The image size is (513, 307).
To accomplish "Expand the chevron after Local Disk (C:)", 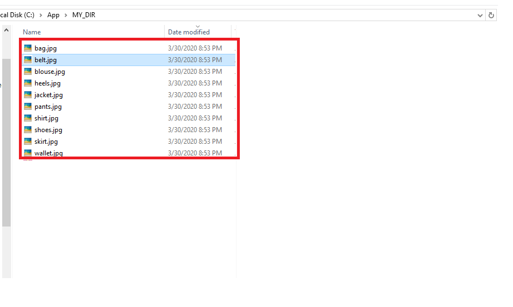I will pos(41,15).
